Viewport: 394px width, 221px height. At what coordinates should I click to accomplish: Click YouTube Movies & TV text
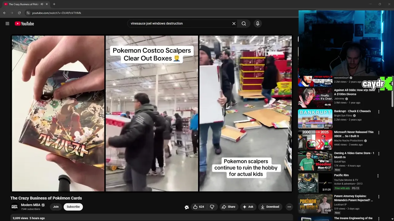[x=346, y=180]
